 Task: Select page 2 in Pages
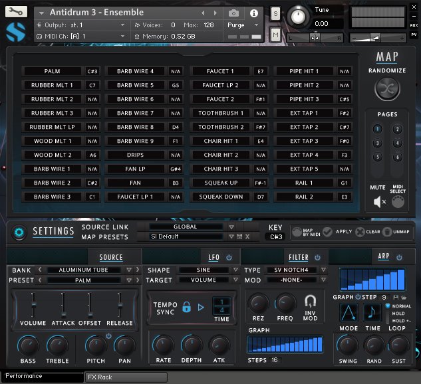(397, 129)
